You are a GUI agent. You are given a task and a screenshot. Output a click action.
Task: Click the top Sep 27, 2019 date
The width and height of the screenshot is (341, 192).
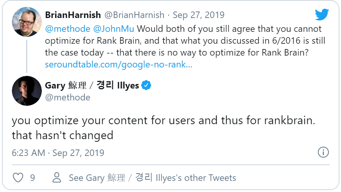coord(199,15)
